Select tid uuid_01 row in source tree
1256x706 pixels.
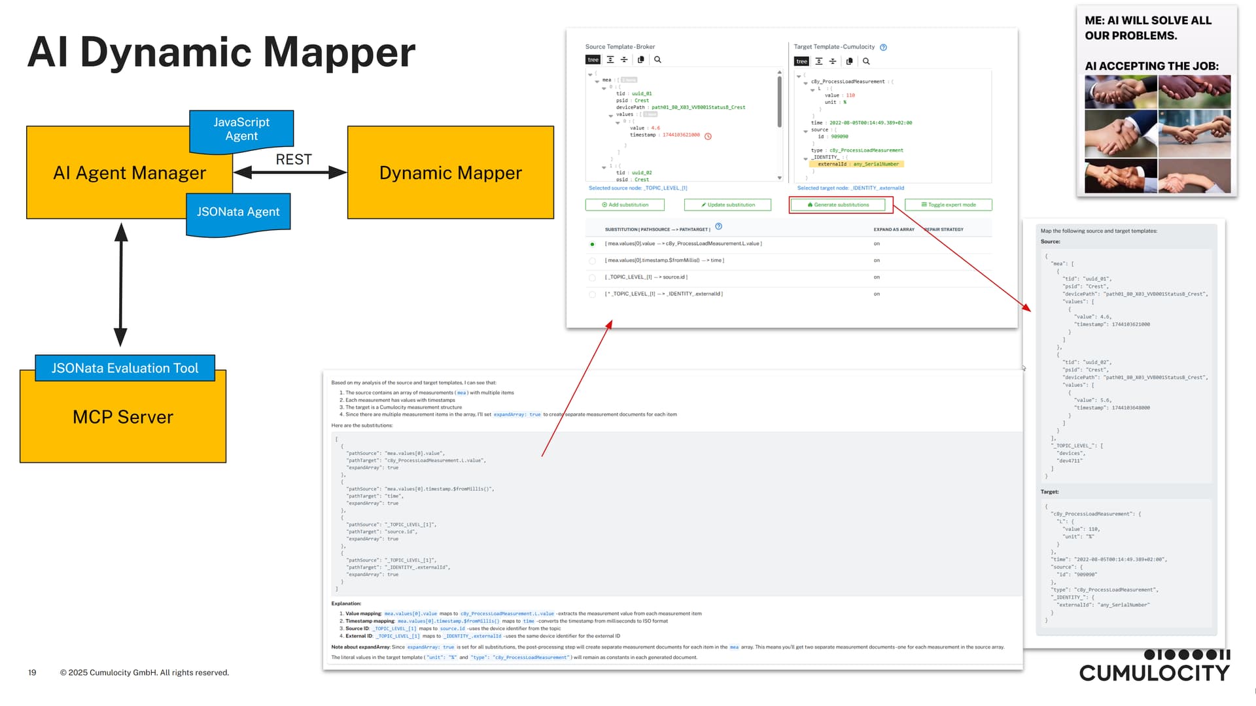coord(633,93)
